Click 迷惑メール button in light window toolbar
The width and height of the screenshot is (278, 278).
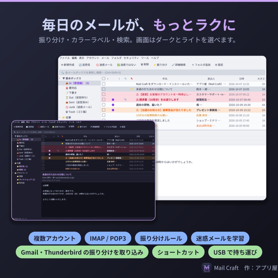coord(104,65)
